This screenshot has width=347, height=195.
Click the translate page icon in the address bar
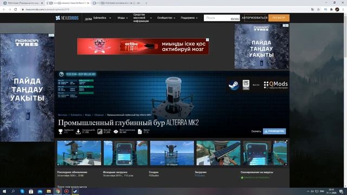coord(312,10)
